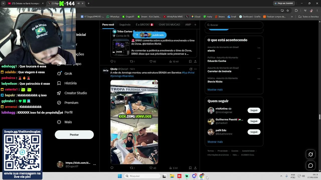
Task: Click the Windows taskbar Pesquisar search box
Action: click(142, 176)
